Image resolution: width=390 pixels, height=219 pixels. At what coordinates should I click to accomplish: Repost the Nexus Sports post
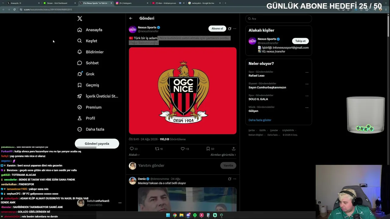pos(157,149)
